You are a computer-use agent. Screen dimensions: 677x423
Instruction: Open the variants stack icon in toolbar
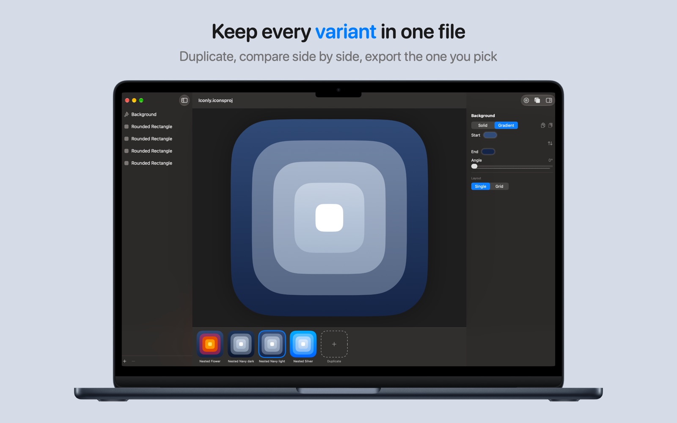pos(537,100)
